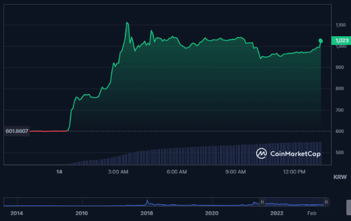Click the KRW currency label

[340, 177]
